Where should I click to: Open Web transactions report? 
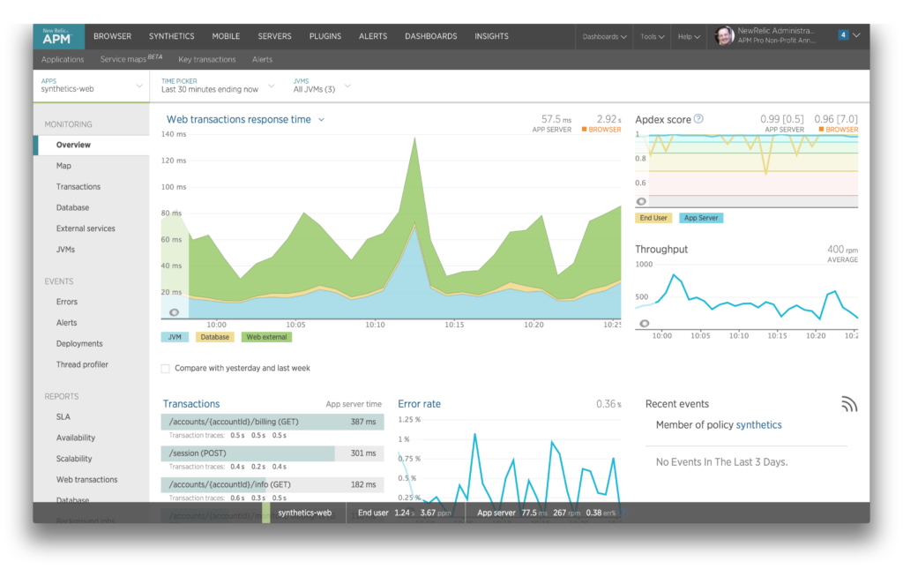coord(87,480)
